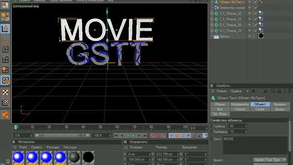The image size is (293, 165).
Task: Select the polygons mode icon
Action: coord(5,70)
